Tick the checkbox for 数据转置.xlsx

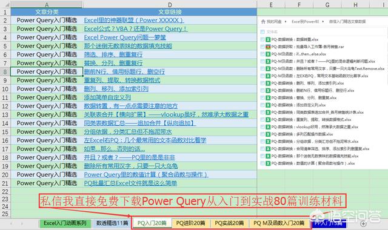point(263,39)
